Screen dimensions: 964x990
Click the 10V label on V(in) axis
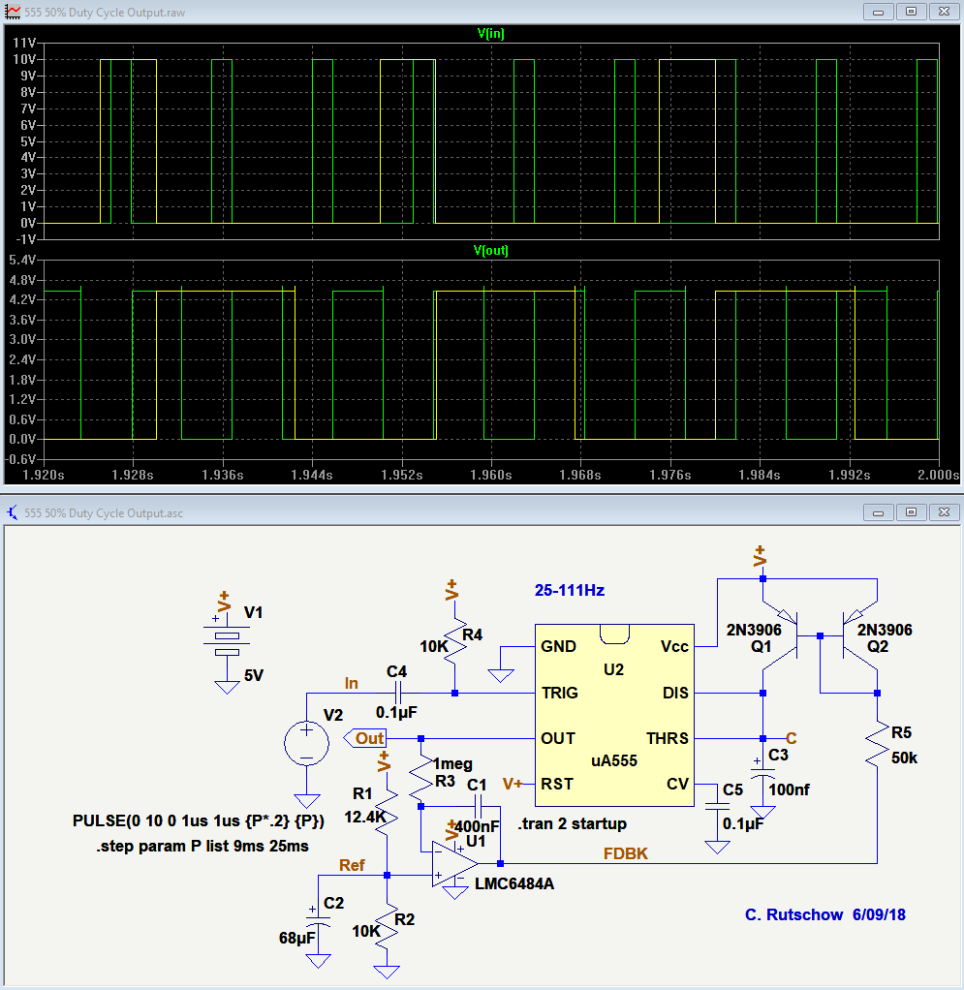click(x=24, y=59)
